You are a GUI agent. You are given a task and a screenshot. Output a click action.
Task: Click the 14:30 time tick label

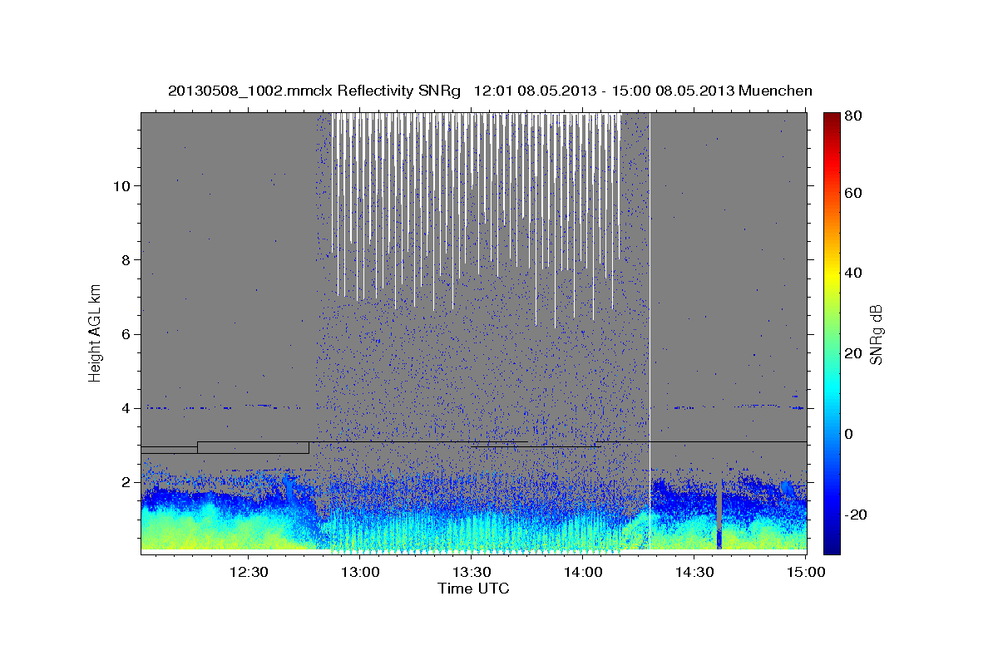click(x=694, y=572)
